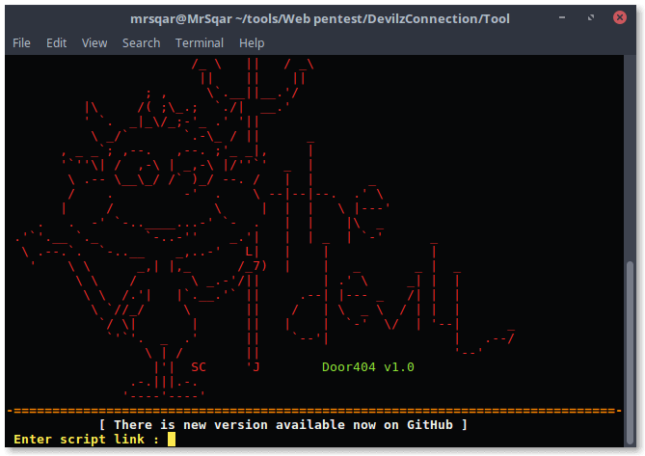Click the cursor at Enter script link prompt
The height and width of the screenshot is (456, 645).
[172, 439]
